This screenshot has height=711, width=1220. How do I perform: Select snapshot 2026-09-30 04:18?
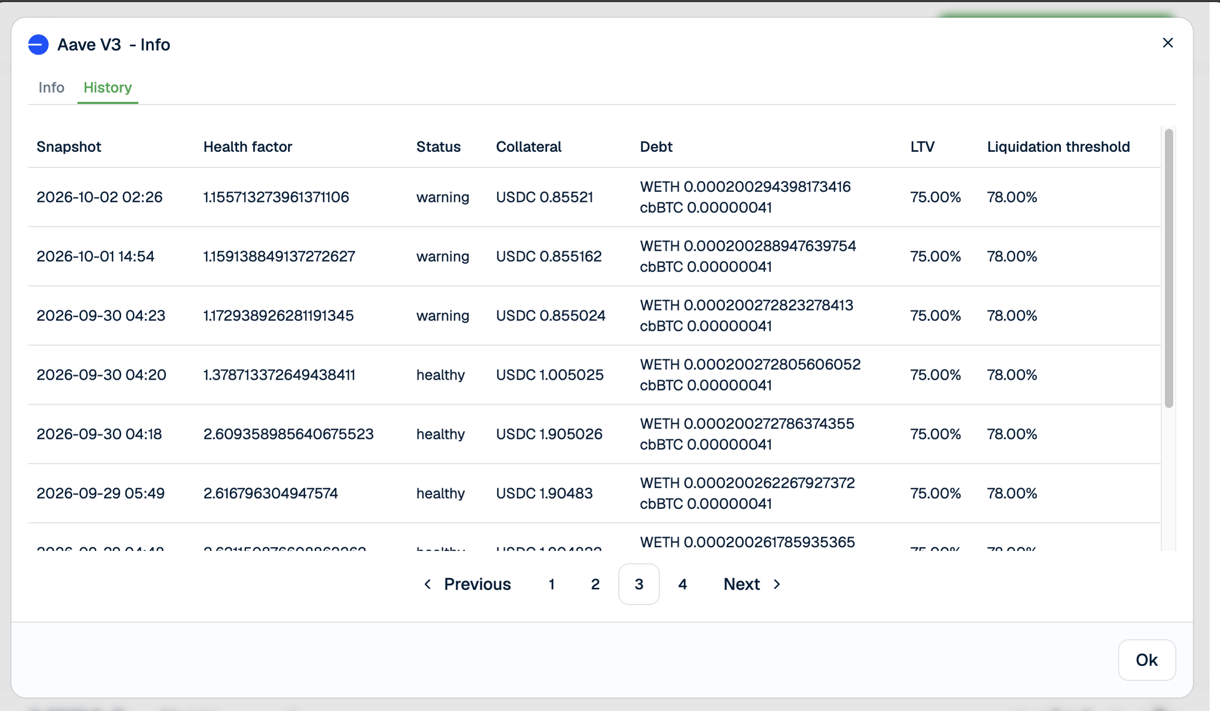click(x=99, y=434)
